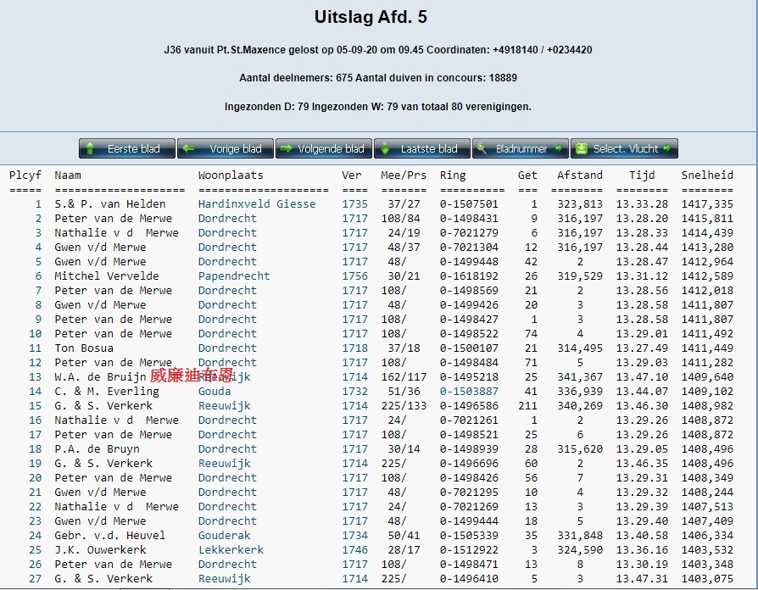Screen dimensions: 758x590
Task: Click the download icon on Select. Vlucht
Action: pos(581,149)
